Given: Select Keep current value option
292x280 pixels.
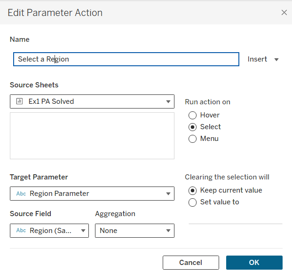Looking at the screenshot, I should click(192, 190).
